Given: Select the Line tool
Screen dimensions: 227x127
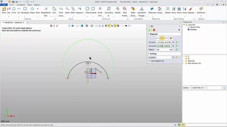Looking at the screenshot, I should click(x=9, y=10).
